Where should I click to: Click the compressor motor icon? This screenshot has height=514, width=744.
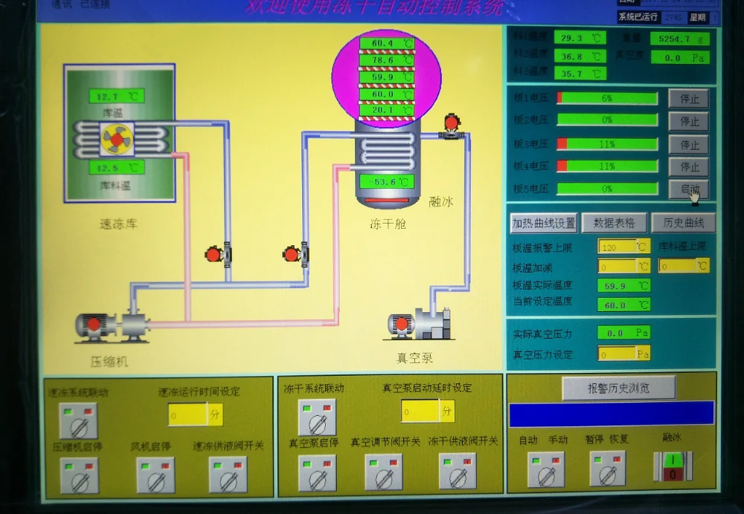(x=112, y=326)
